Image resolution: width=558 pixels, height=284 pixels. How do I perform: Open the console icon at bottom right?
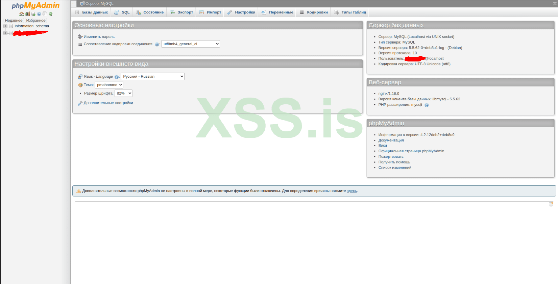(x=551, y=204)
